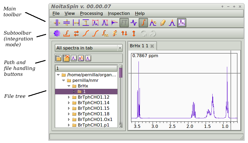The image size is (248, 143).
Task: Expand the BrTphCHO1.p1 folder
Action: (69, 125)
